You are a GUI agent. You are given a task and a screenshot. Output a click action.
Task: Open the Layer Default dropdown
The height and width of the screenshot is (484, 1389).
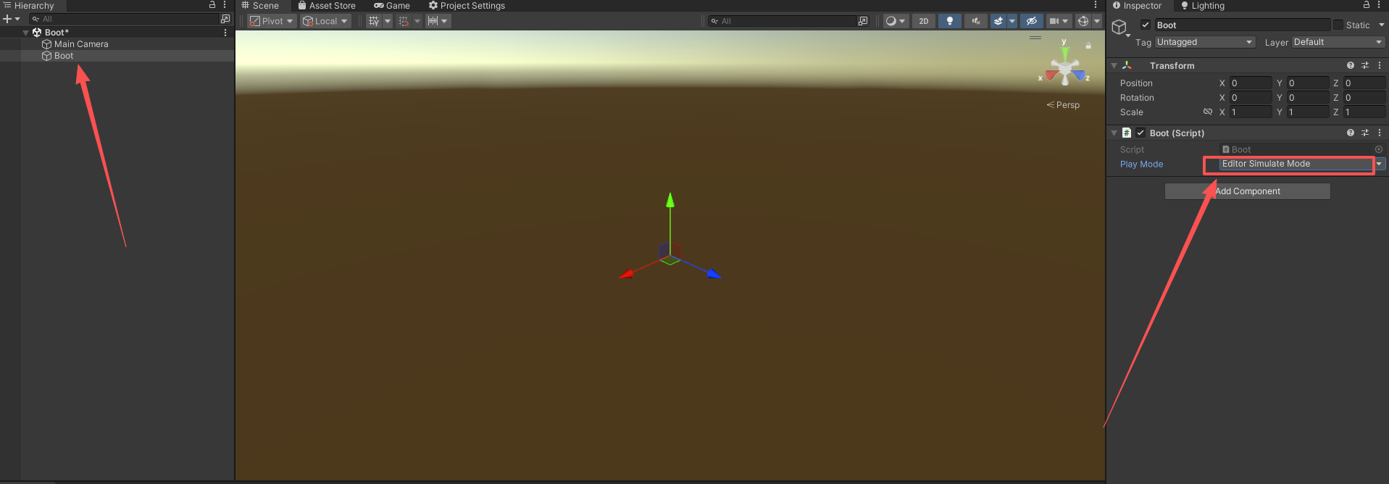(x=1338, y=42)
